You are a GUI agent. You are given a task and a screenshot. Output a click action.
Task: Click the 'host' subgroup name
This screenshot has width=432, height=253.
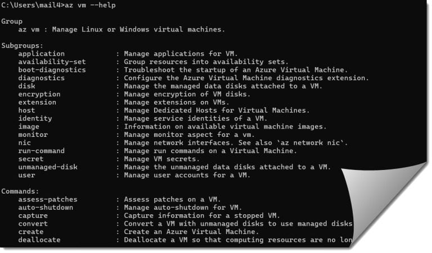[26, 111]
